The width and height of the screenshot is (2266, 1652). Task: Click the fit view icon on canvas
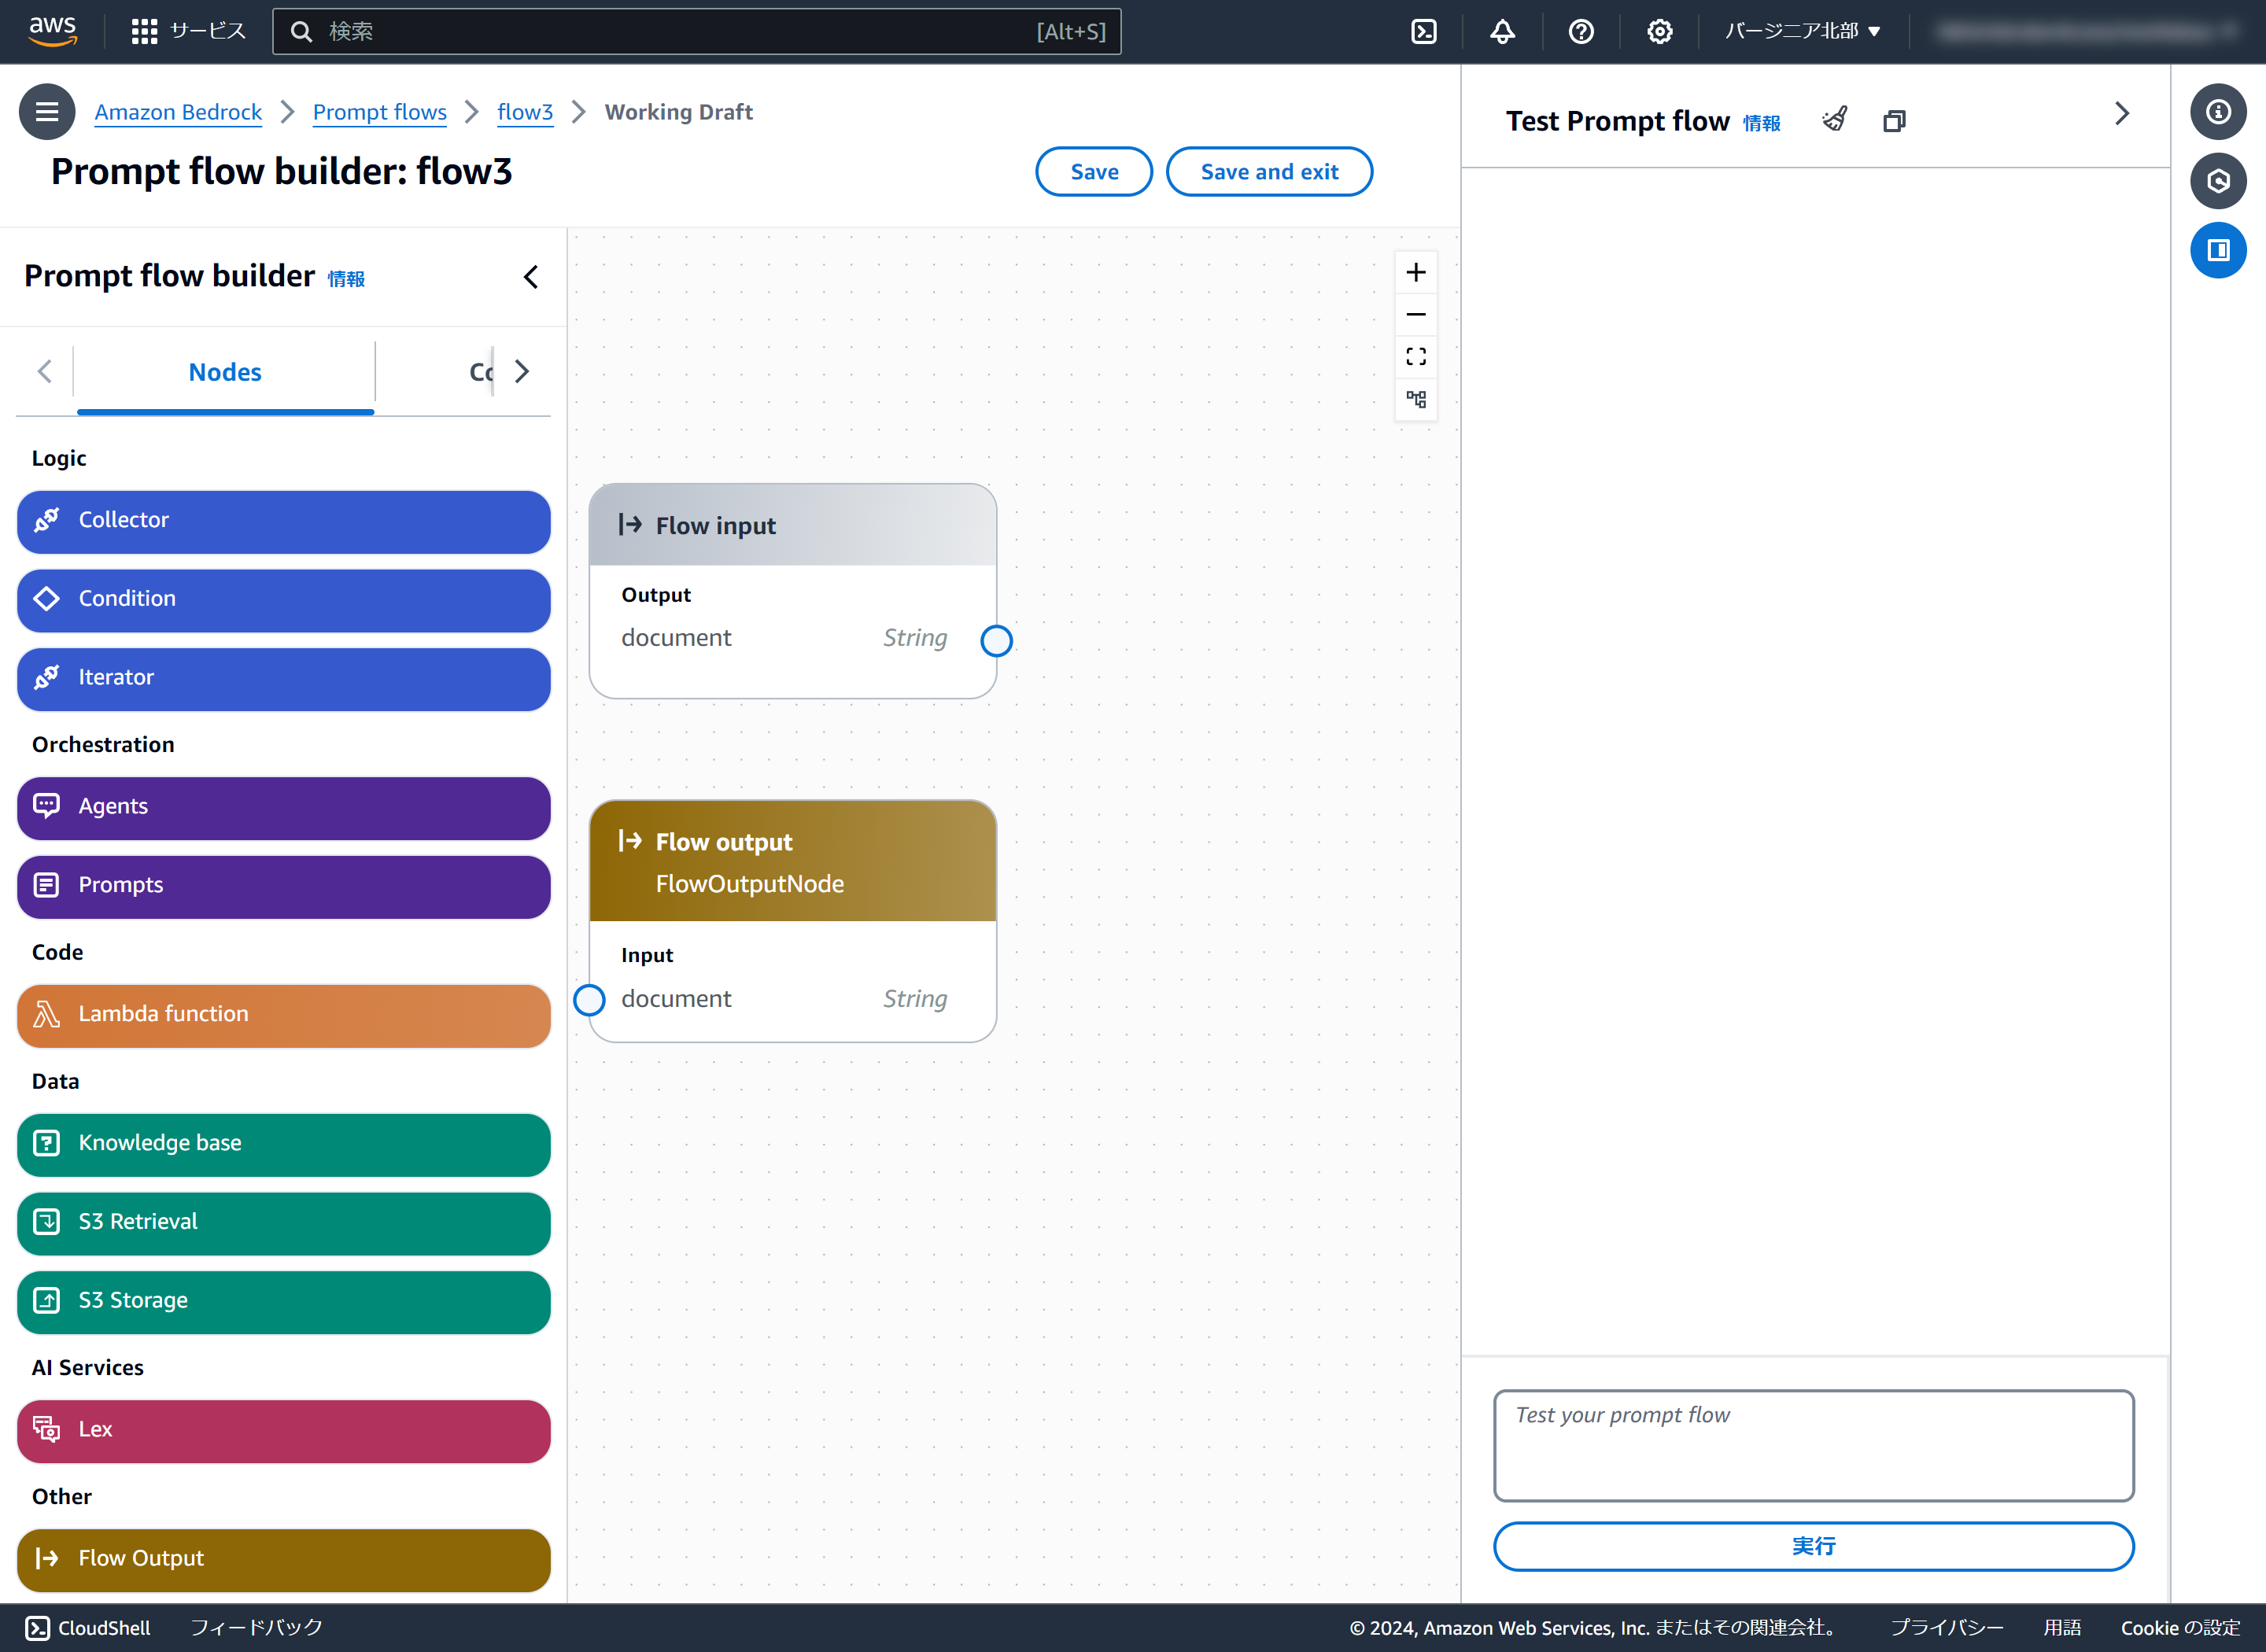pyautogui.click(x=1415, y=357)
